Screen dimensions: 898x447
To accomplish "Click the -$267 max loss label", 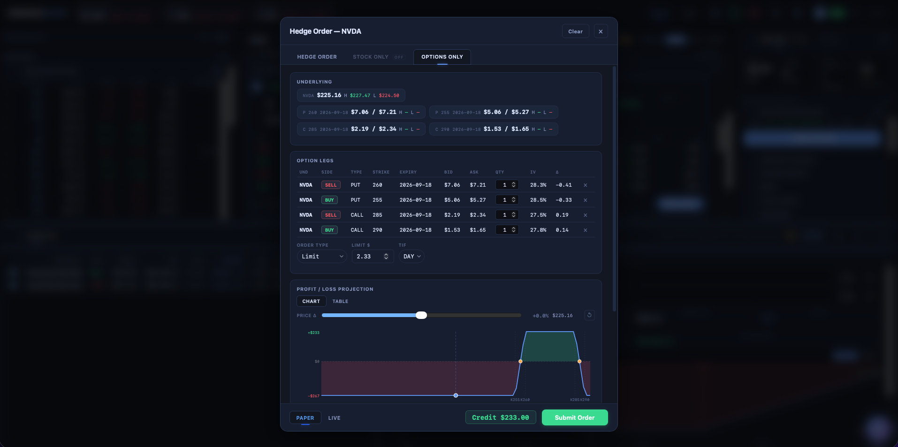I will point(313,396).
